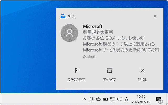This screenshot has height=105, width=168.
Task: Dismiss the notification with the top-right X
Action: pyautogui.click(x=155, y=16)
